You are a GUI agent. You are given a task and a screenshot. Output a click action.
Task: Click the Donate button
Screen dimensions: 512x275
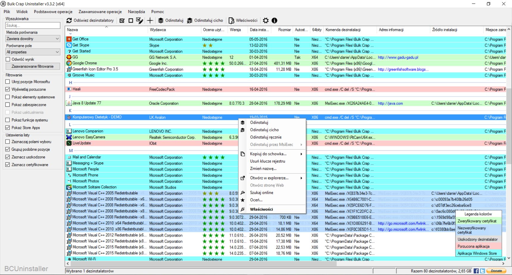496,271
